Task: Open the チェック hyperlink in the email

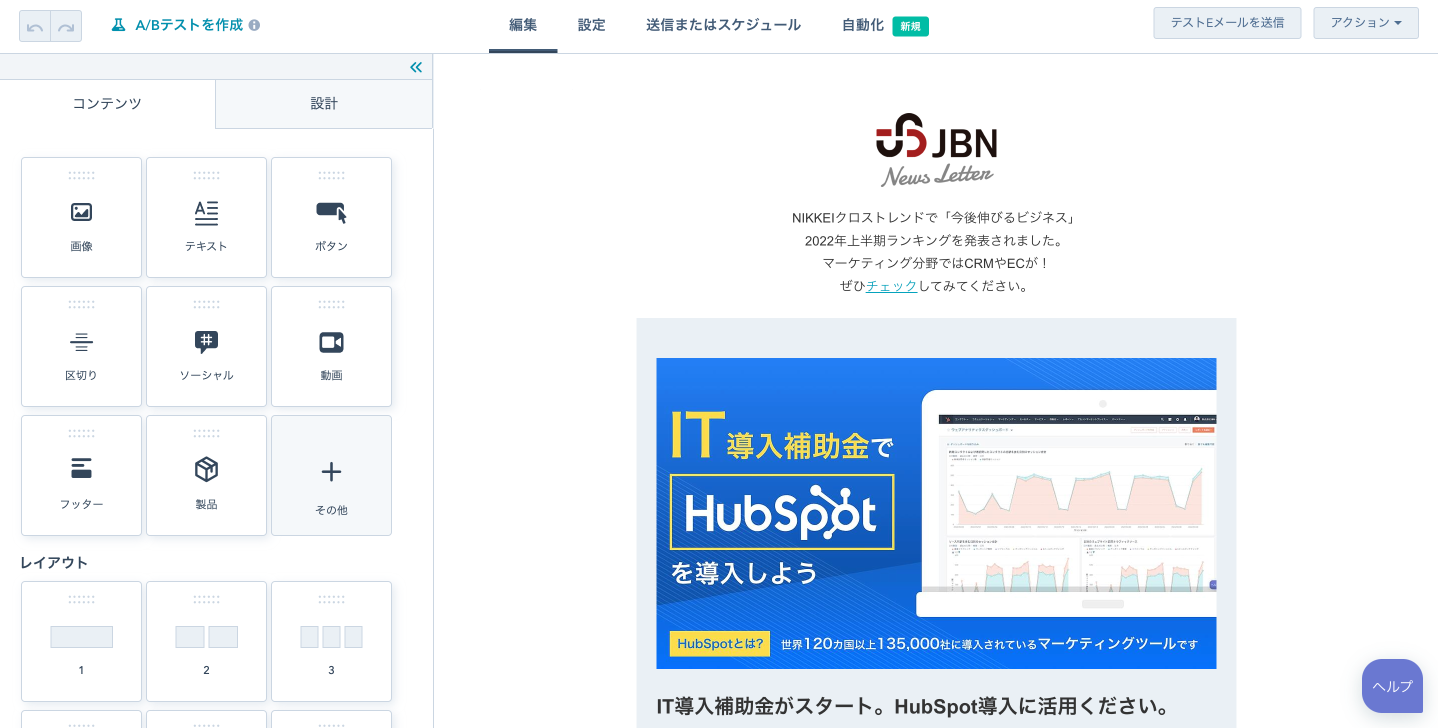Action: [x=891, y=286]
